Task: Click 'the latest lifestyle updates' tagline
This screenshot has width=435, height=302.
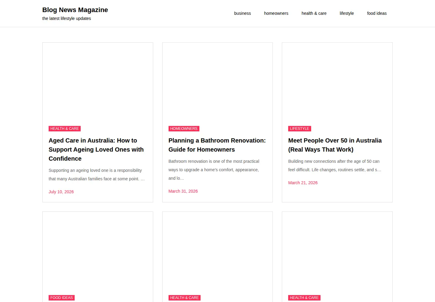Action: pos(66,18)
